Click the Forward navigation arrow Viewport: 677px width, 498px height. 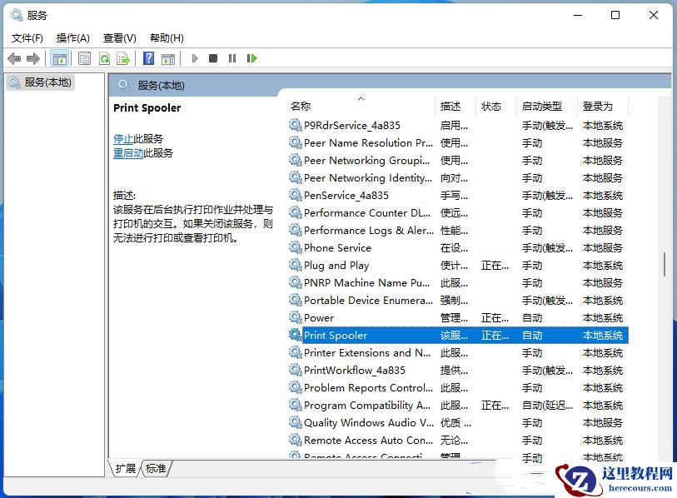tap(34, 58)
